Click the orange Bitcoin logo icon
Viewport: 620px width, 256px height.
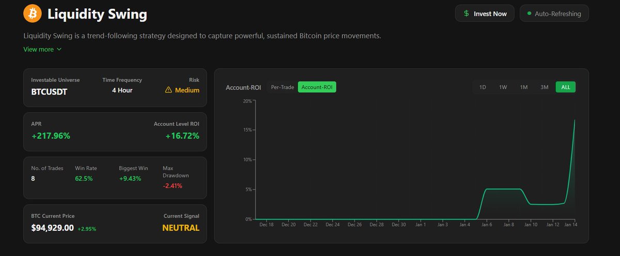click(x=33, y=13)
